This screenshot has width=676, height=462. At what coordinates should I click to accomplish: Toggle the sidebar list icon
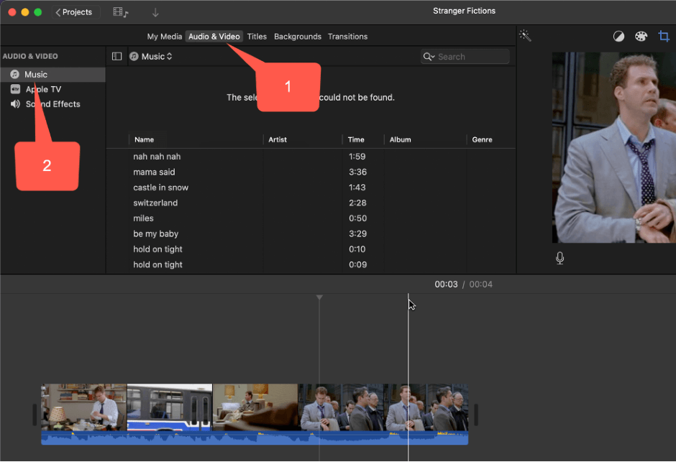tap(117, 57)
